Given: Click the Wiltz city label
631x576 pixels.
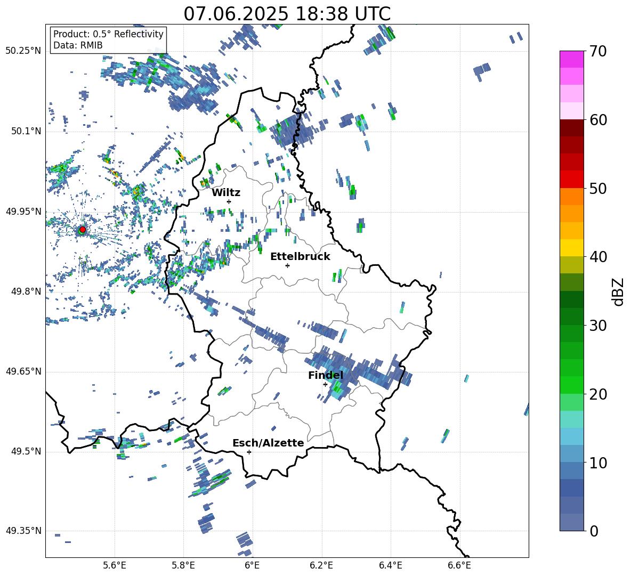Looking at the screenshot, I should tap(226, 193).
